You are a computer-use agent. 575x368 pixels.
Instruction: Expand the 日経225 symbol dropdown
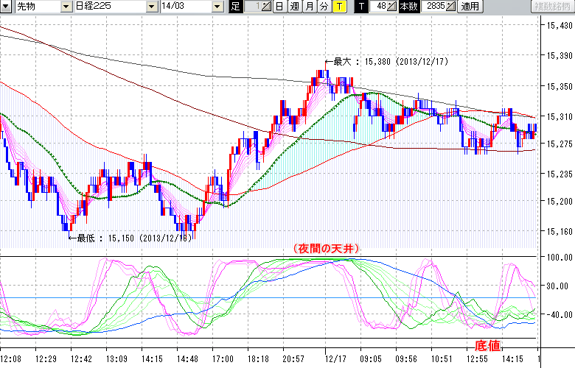[151, 7]
